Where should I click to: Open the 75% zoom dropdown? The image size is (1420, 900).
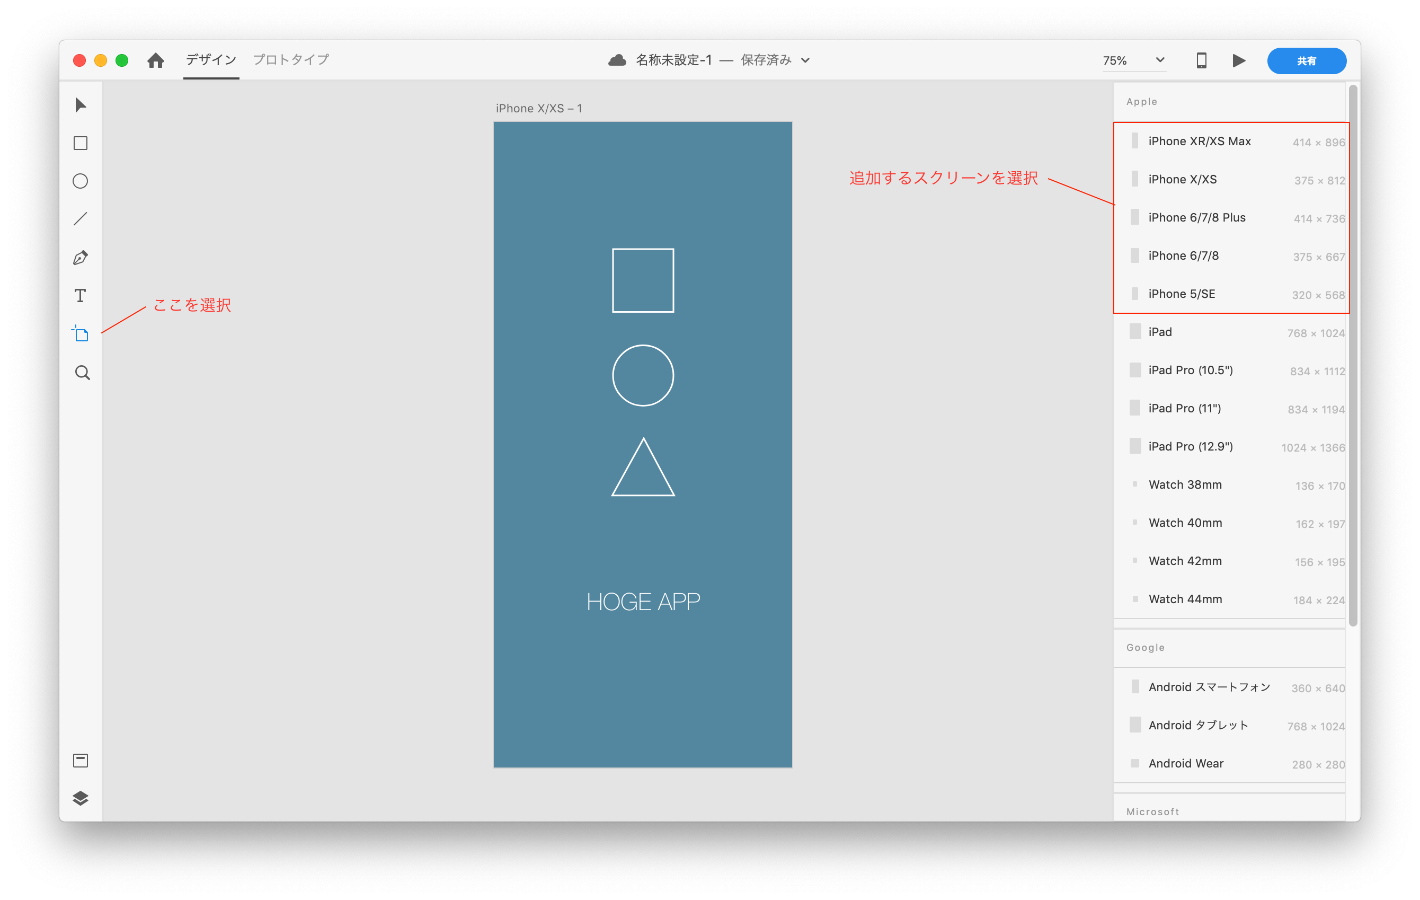pos(1134,60)
